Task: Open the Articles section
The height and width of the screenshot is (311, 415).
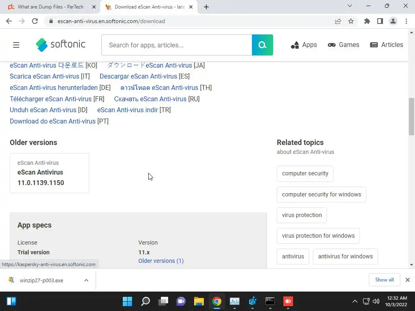Action: 386,45
